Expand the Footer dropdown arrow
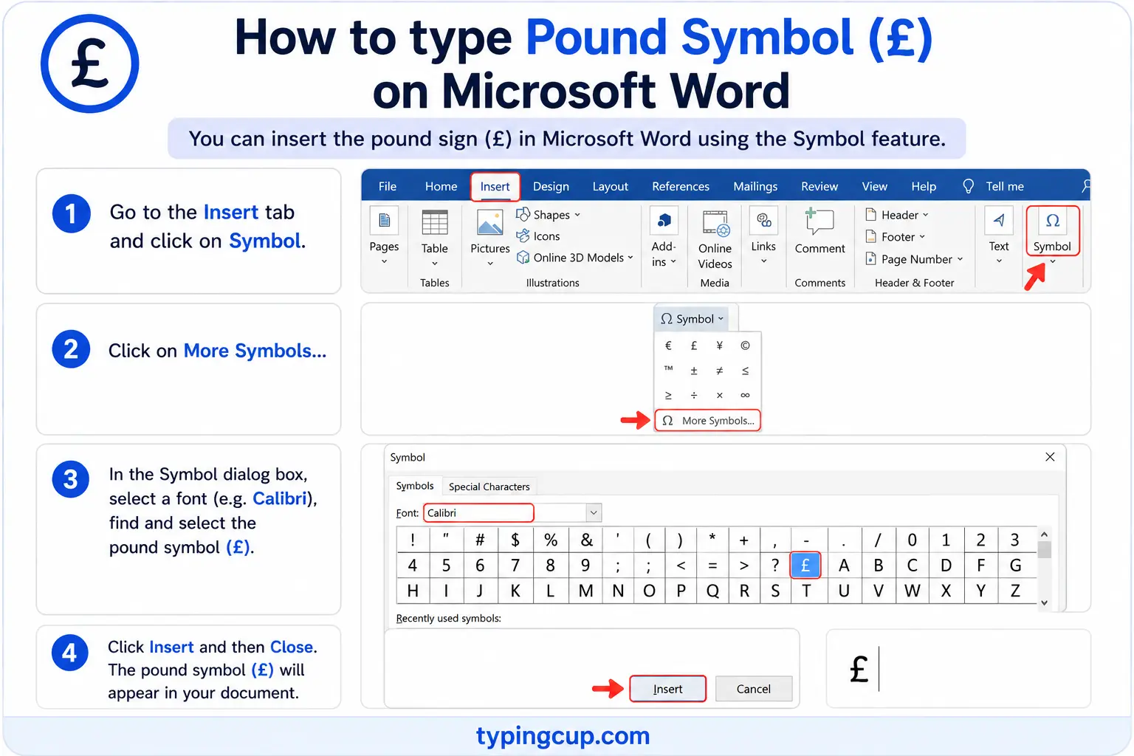 tap(922, 237)
